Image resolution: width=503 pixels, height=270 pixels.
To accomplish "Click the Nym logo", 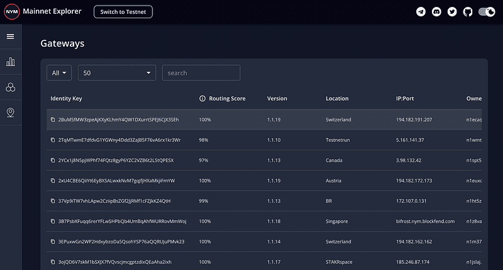I will click(11, 11).
